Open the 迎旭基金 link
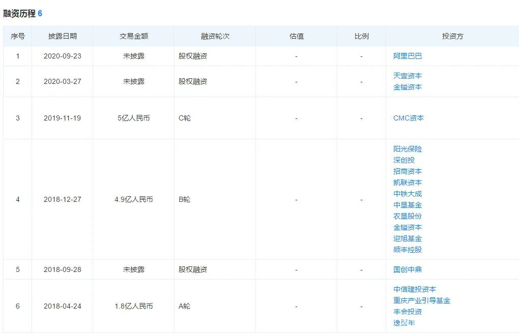 tap(408, 239)
